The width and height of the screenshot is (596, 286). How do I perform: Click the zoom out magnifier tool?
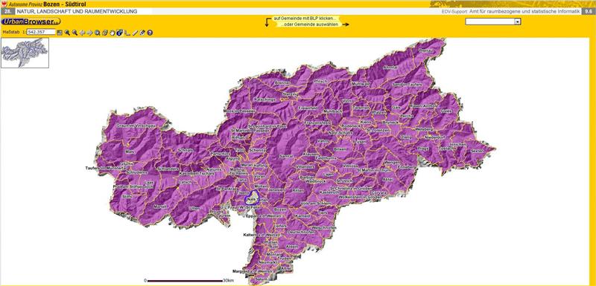point(74,33)
